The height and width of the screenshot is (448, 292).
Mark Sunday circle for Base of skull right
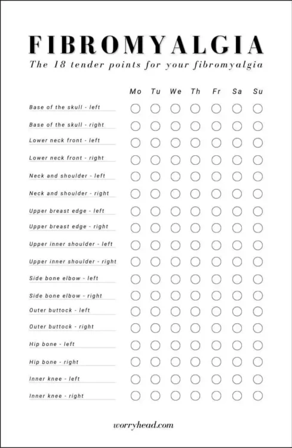pos(258,126)
